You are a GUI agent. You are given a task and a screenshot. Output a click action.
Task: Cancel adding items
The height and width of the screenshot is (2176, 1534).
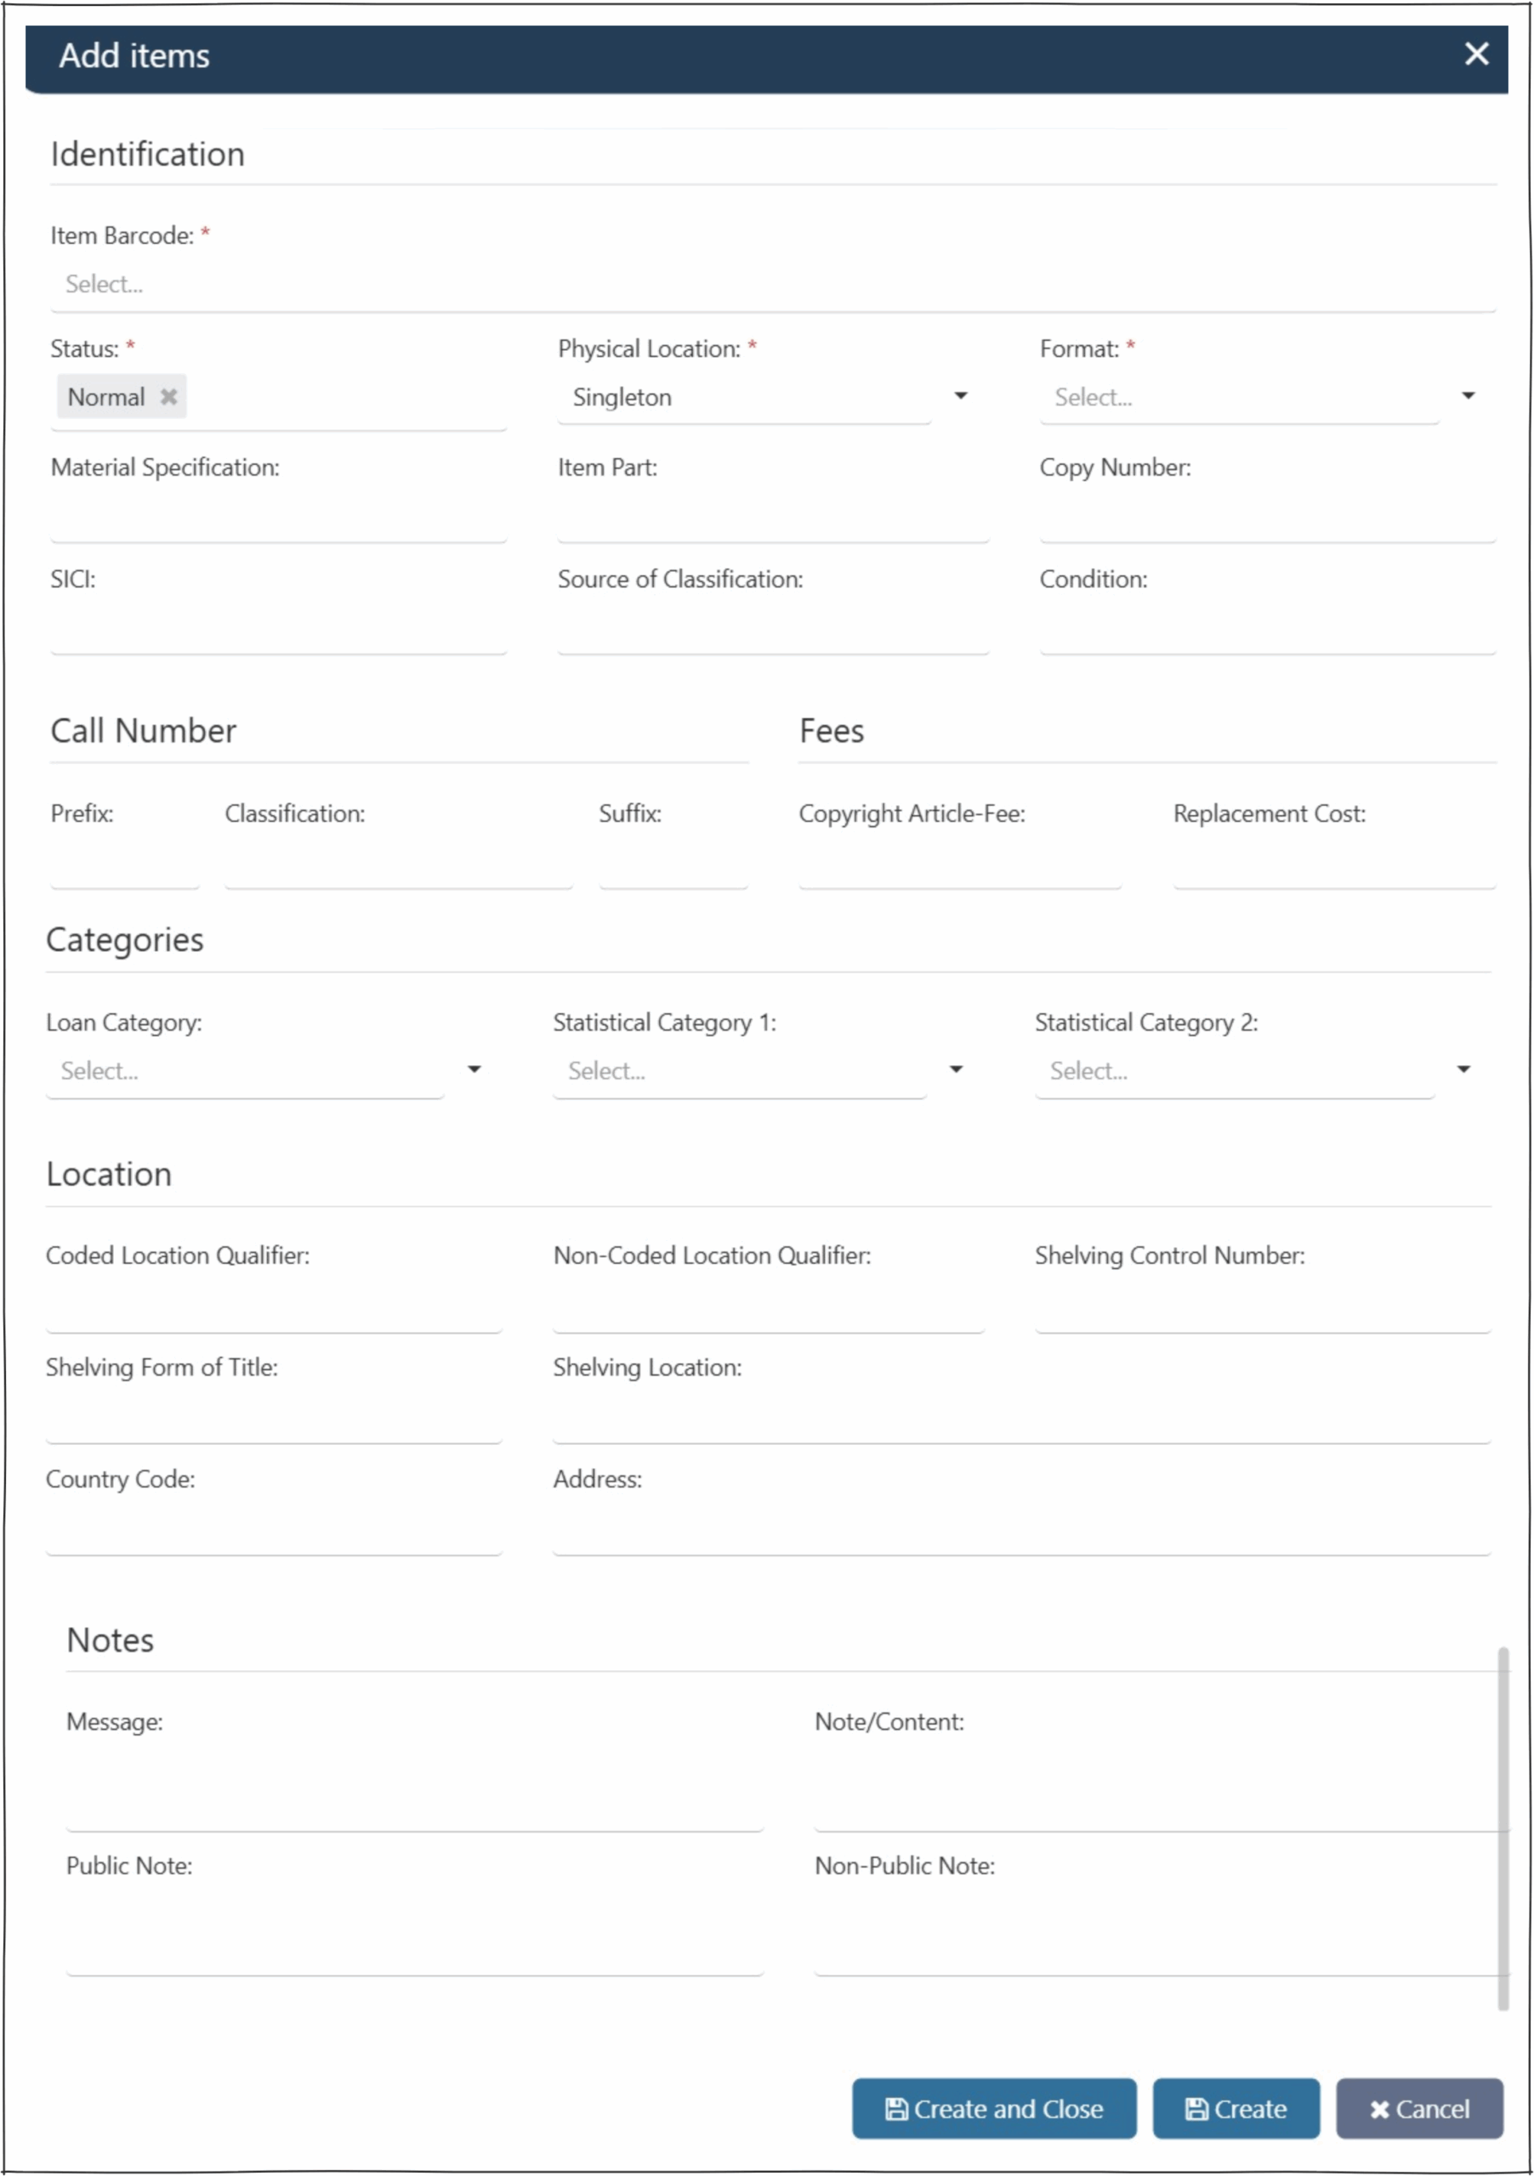[1418, 2109]
